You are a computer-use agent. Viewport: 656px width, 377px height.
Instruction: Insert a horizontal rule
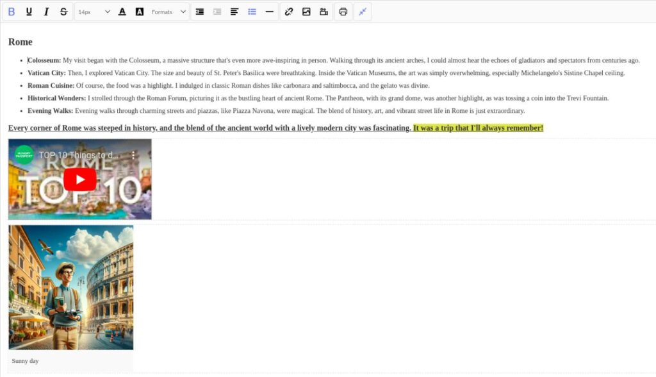pos(268,11)
